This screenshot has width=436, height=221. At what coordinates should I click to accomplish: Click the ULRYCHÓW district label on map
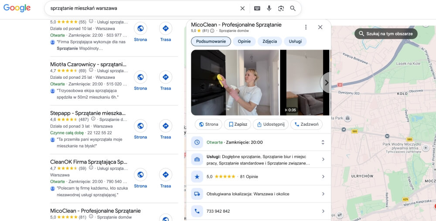point(362,176)
